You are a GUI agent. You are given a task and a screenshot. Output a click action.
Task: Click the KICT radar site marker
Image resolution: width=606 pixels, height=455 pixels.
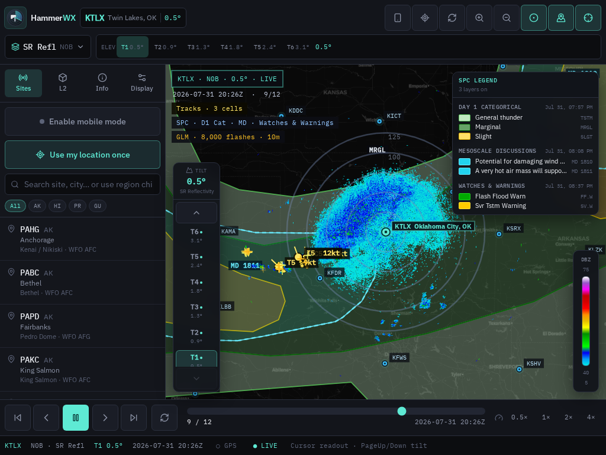pyautogui.click(x=379, y=121)
